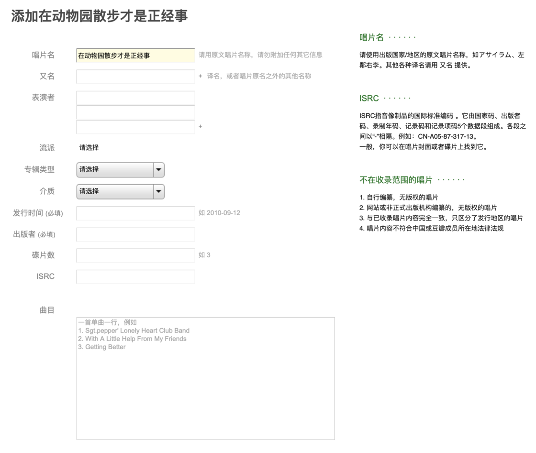Click the hint text 如 3
The image size is (536, 453).
tap(204, 255)
